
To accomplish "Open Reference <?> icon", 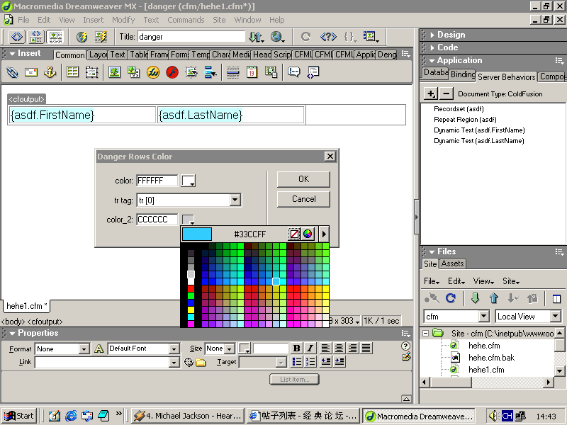I will click(x=328, y=37).
